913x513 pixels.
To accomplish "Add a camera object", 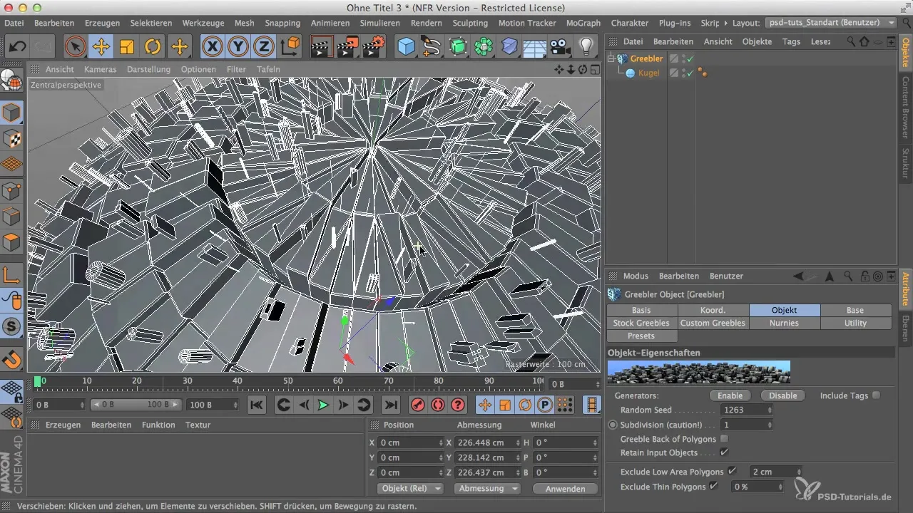I will click(x=561, y=48).
